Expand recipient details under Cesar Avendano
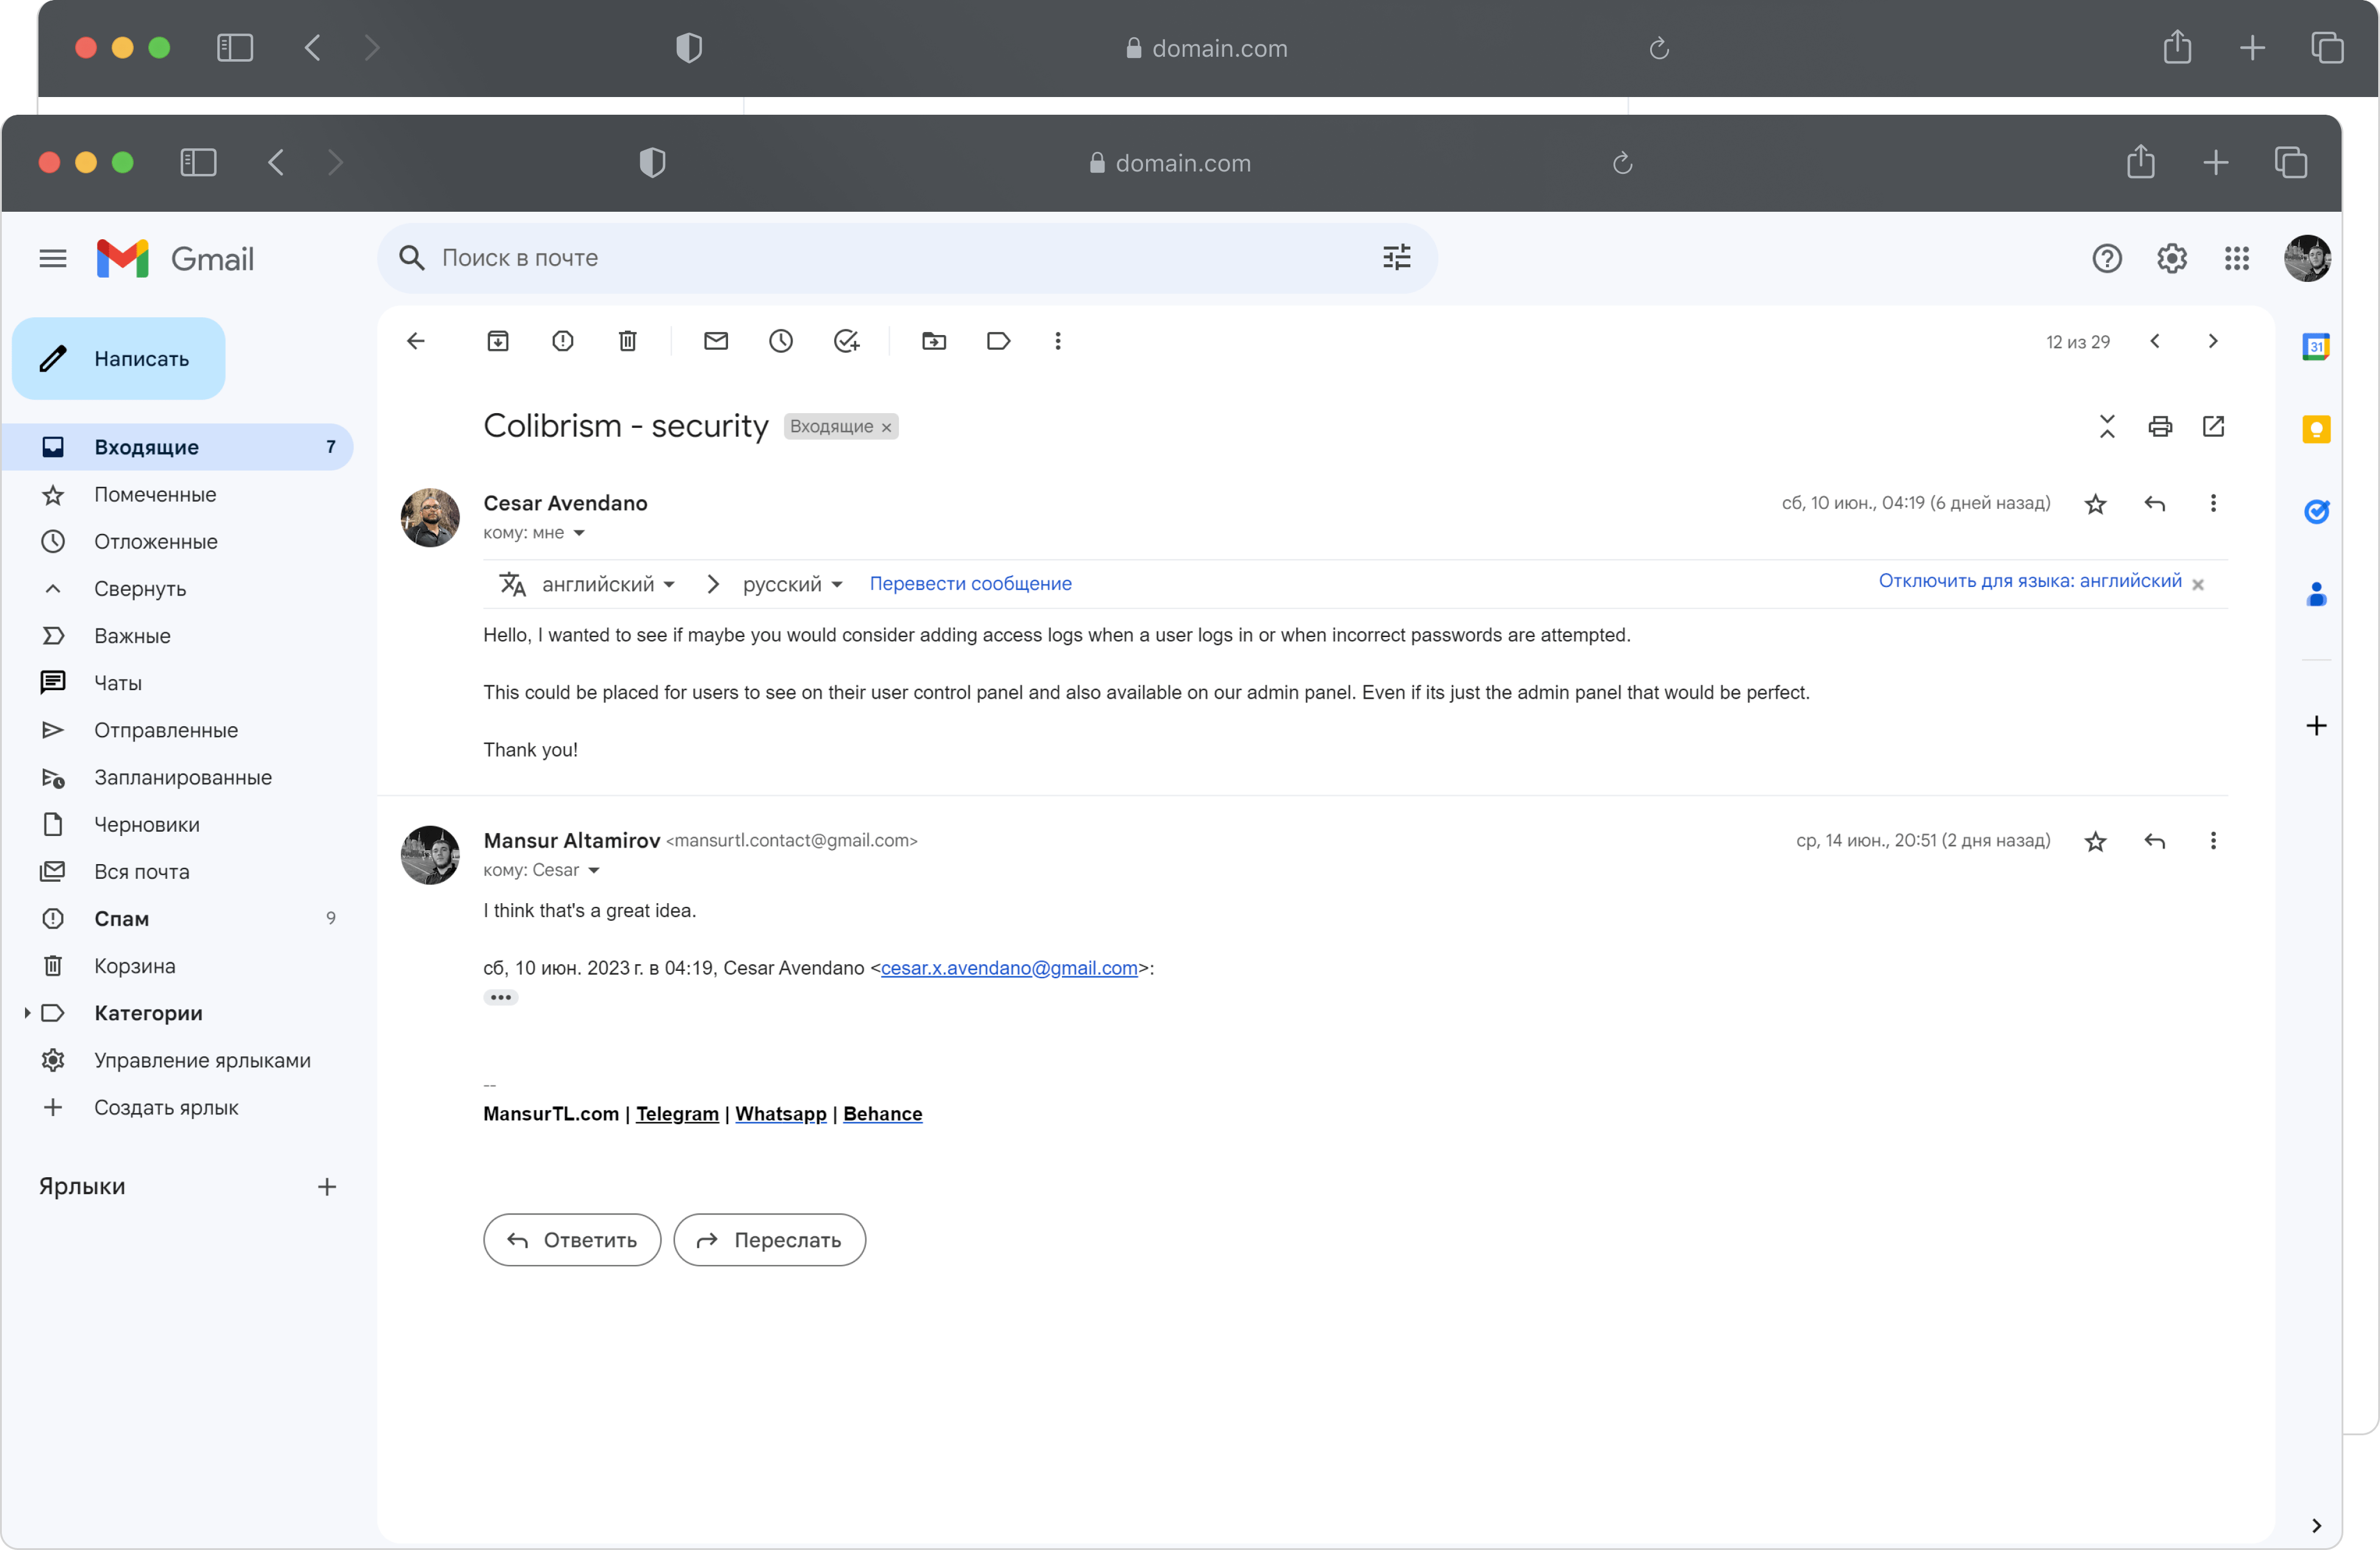The width and height of the screenshot is (2380, 1550). pyautogui.click(x=579, y=533)
